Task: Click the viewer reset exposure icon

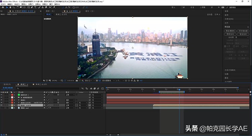Action: [138, 81]
